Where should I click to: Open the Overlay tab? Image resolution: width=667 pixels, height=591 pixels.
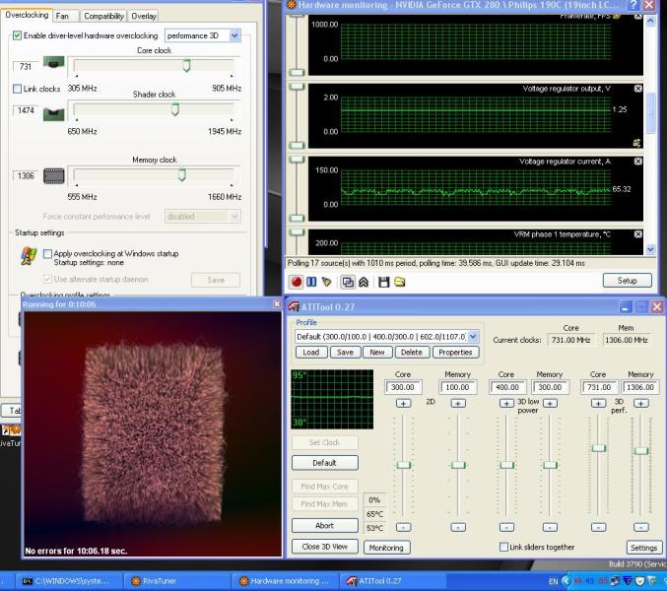point(144,16)
